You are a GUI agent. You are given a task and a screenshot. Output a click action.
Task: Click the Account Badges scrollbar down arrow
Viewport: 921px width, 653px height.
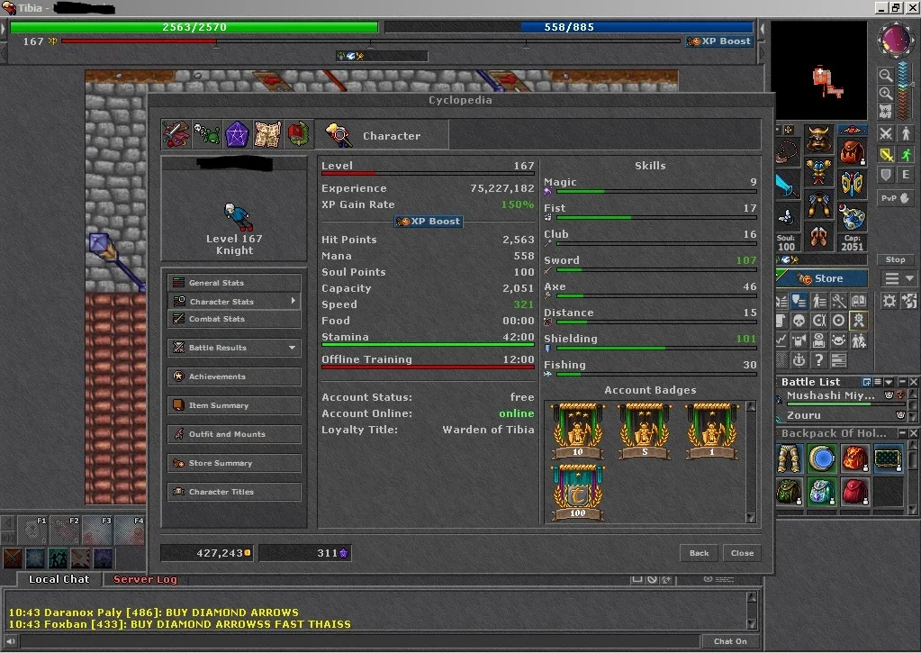750,517
